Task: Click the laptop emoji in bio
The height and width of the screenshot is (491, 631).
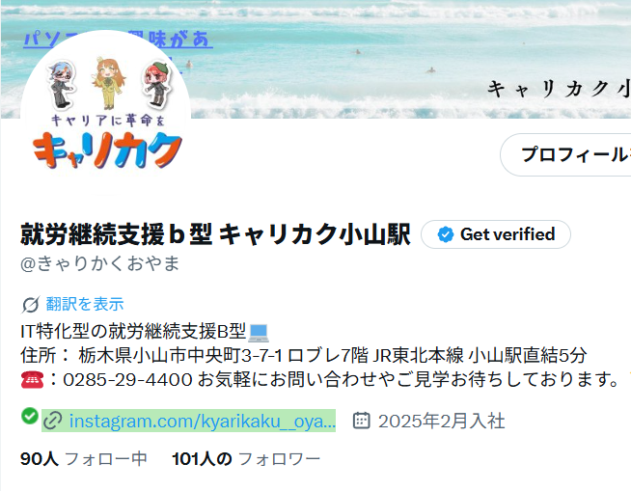Action: tap(259, 333)
